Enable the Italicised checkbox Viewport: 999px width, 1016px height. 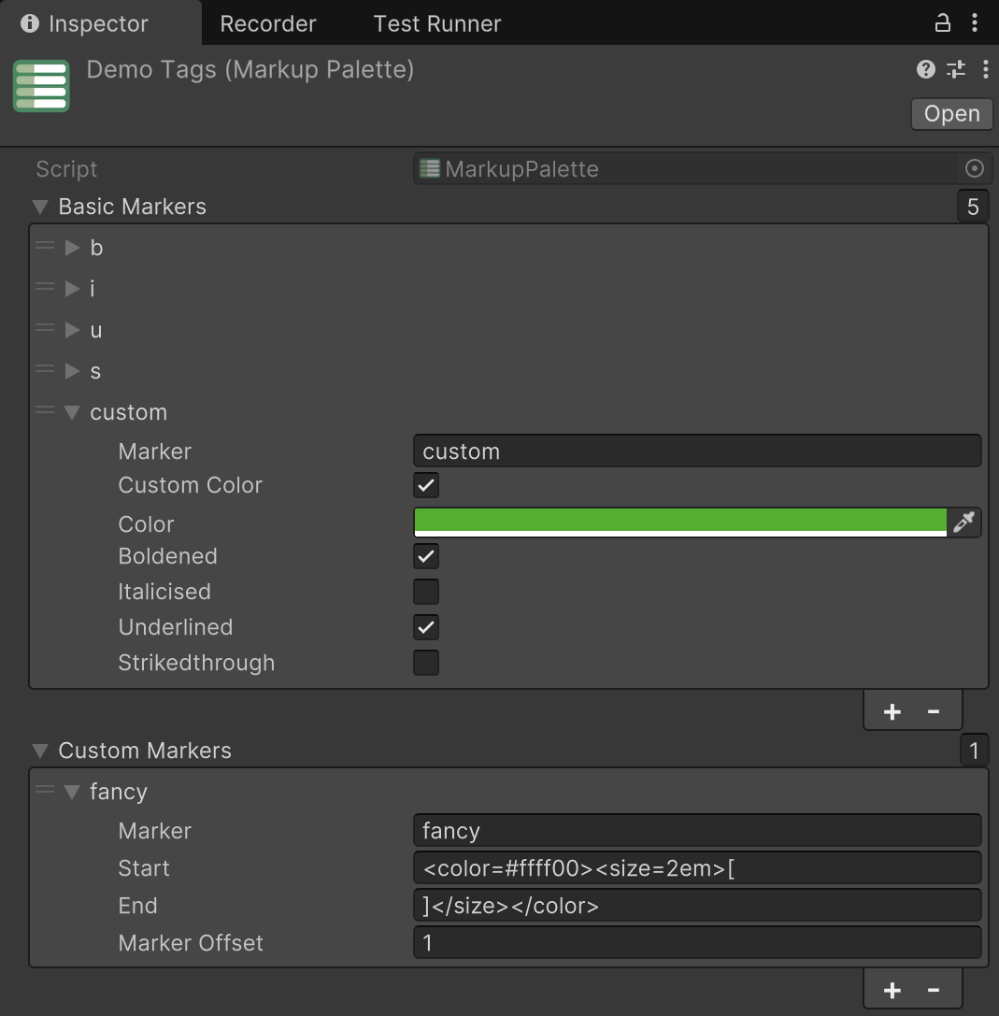pos(426,592)
